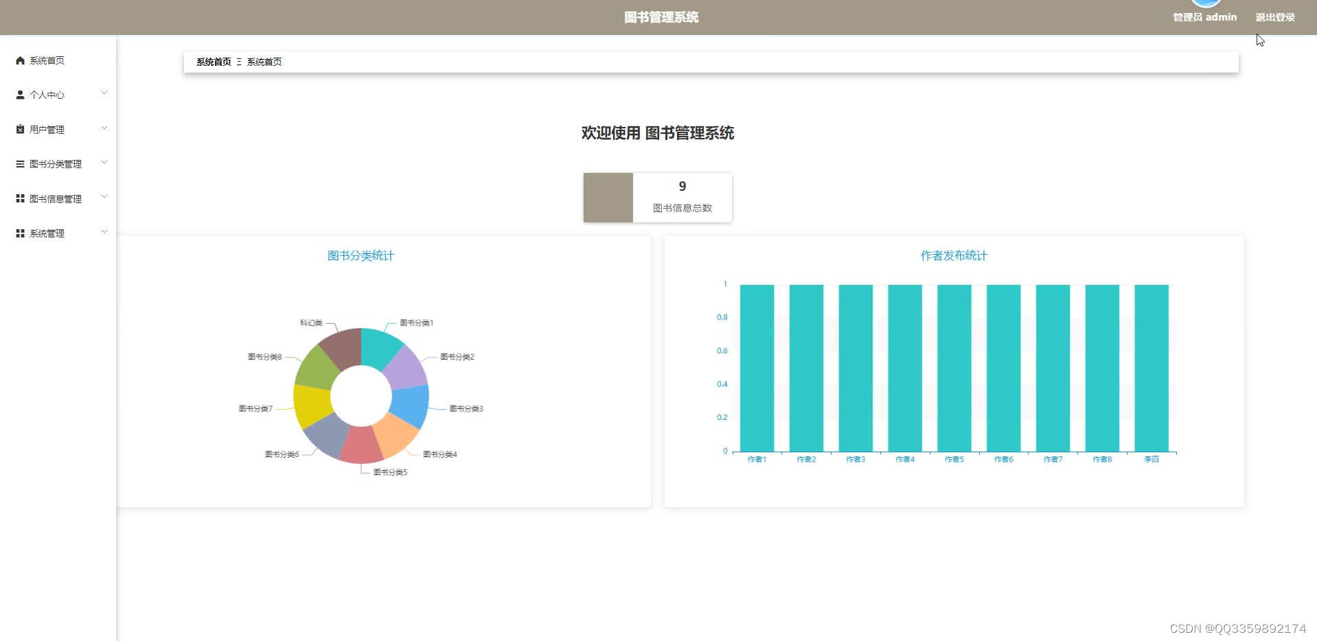Open the 个人中心 menu item

click(58, 95)
